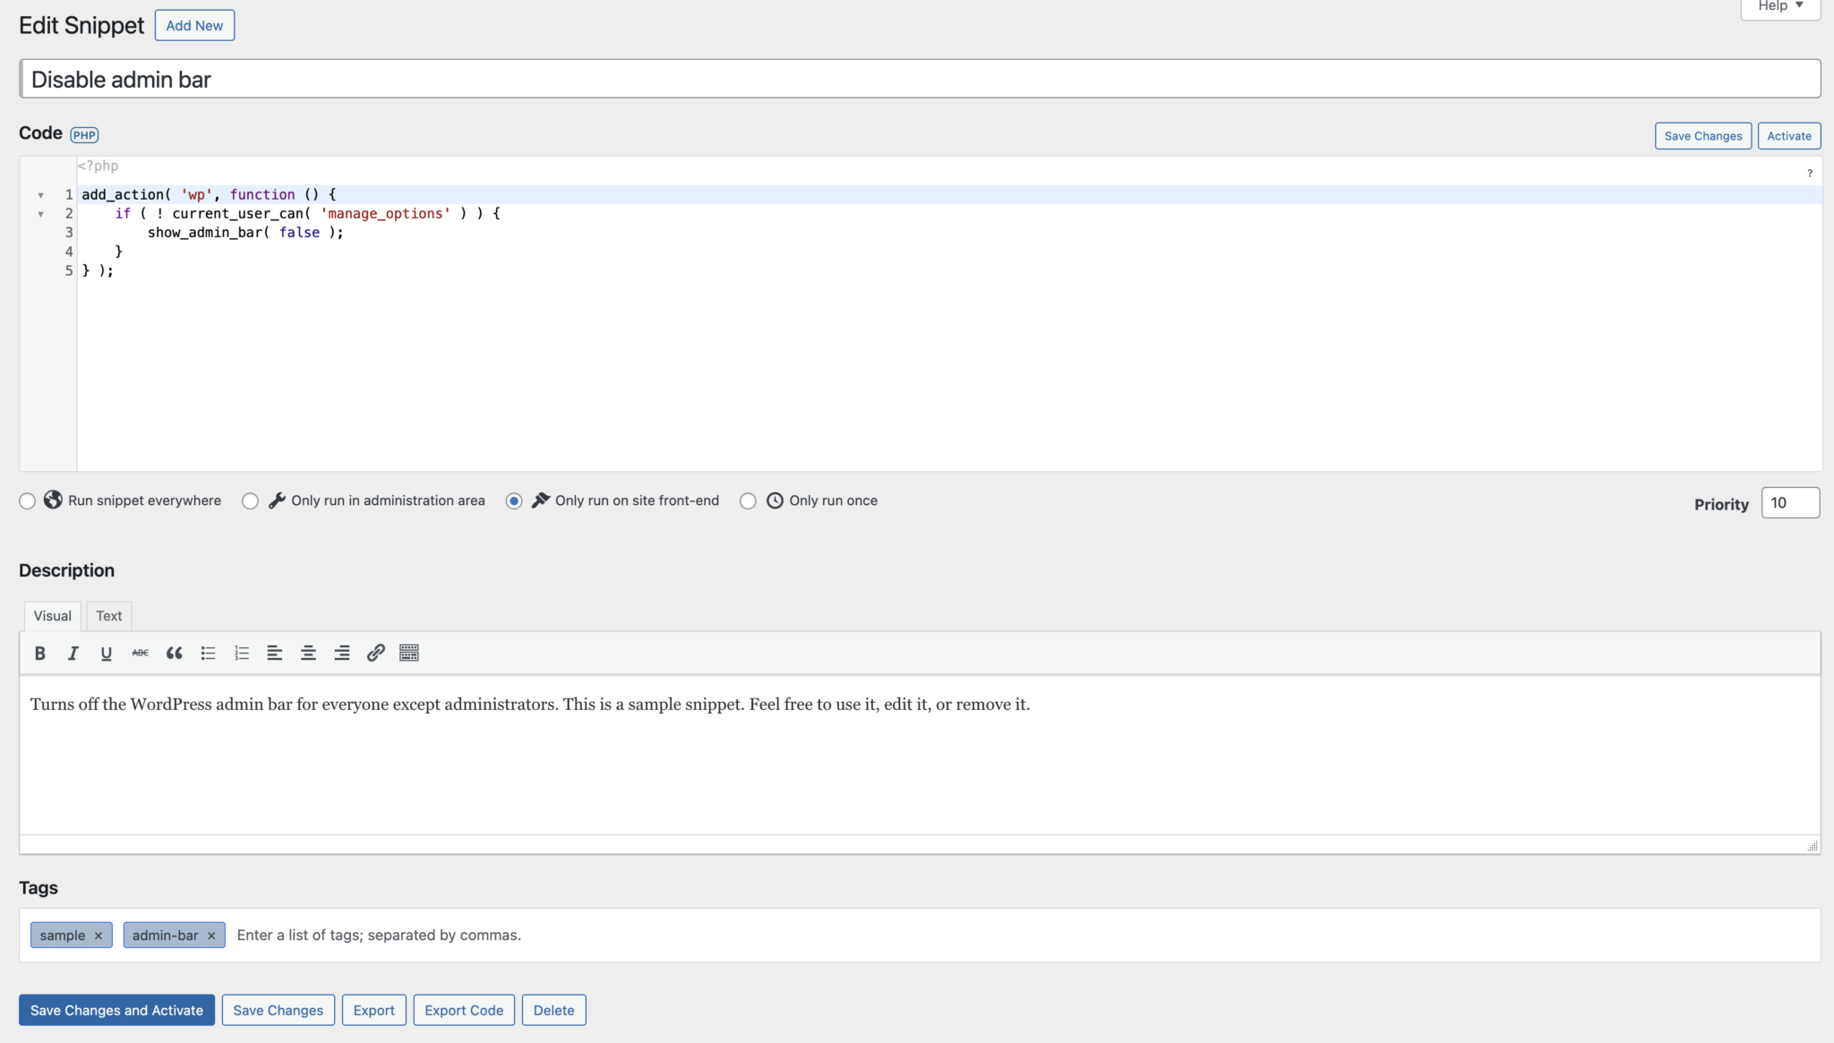
Task: Apply bold formatting in the description editor
Action: pos(39,653)
